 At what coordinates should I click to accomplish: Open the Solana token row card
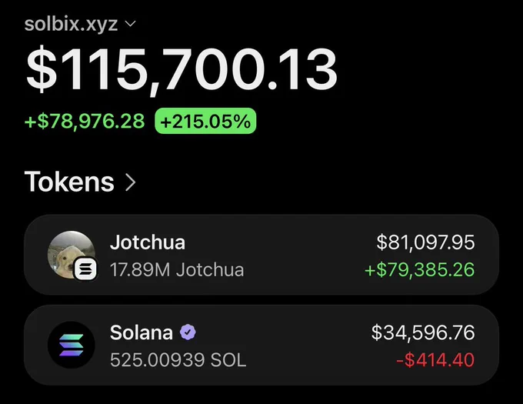coord(261,345)
